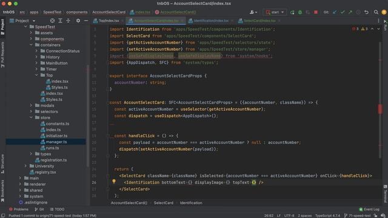Close the Top/index.tsx tab

[x=122, y=21]
